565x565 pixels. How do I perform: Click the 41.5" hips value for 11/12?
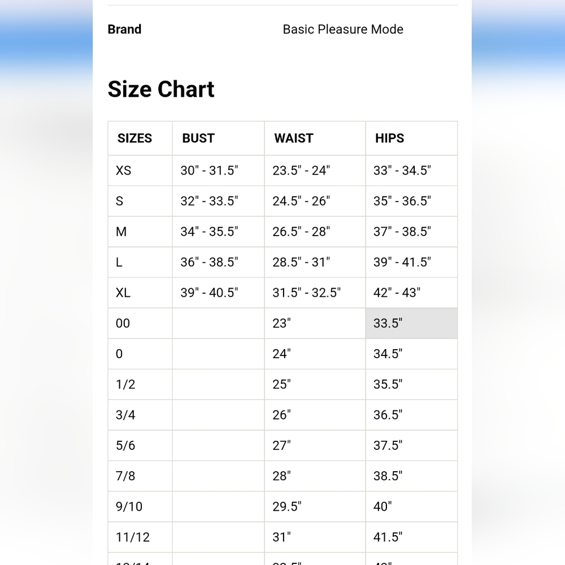click(388, 537)
